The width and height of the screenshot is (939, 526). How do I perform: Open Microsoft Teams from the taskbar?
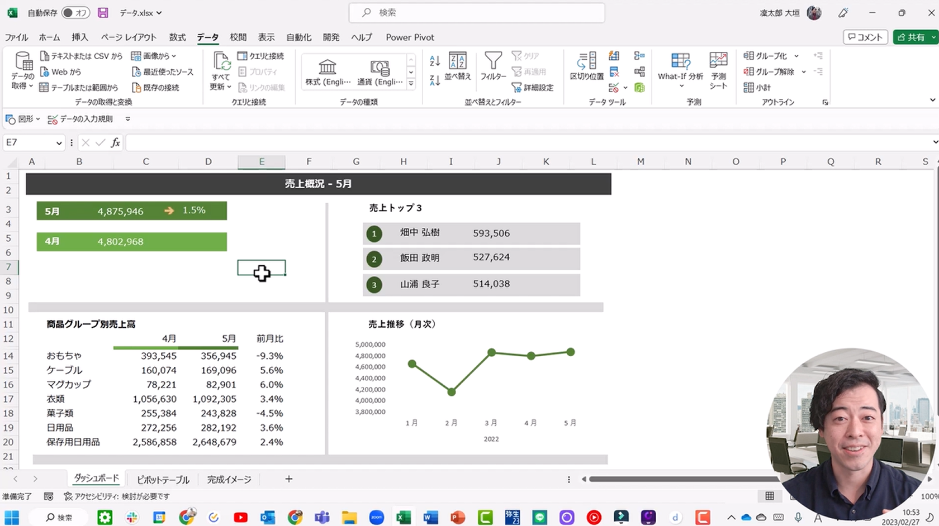[x=322, y=518]
